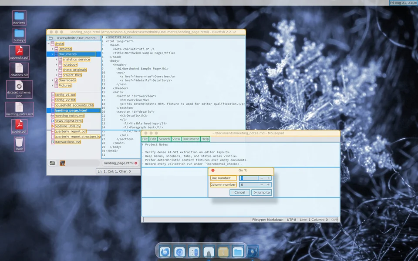Screen dimensions: 418x261
Task: Select the Documents folder tree row
Action: tap(74, 54)
